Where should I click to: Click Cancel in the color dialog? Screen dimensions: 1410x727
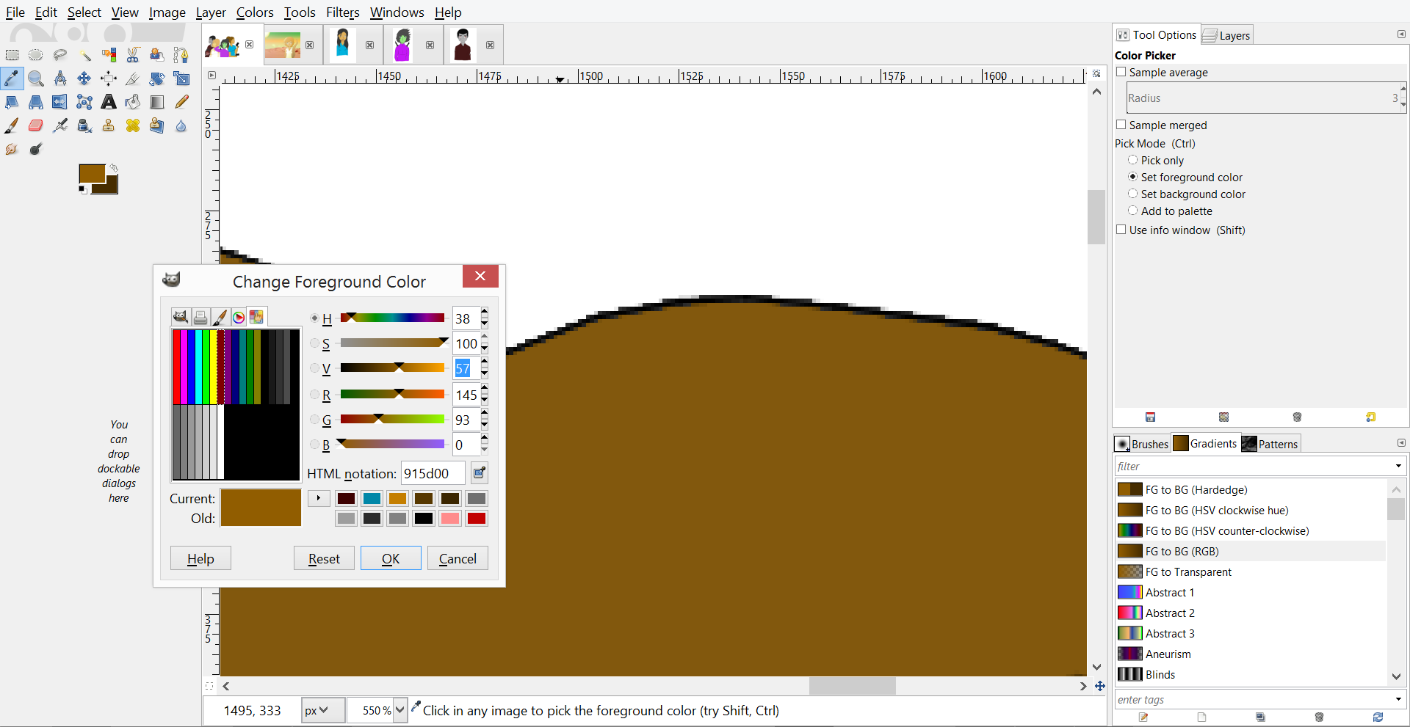[x=458, y=558]
